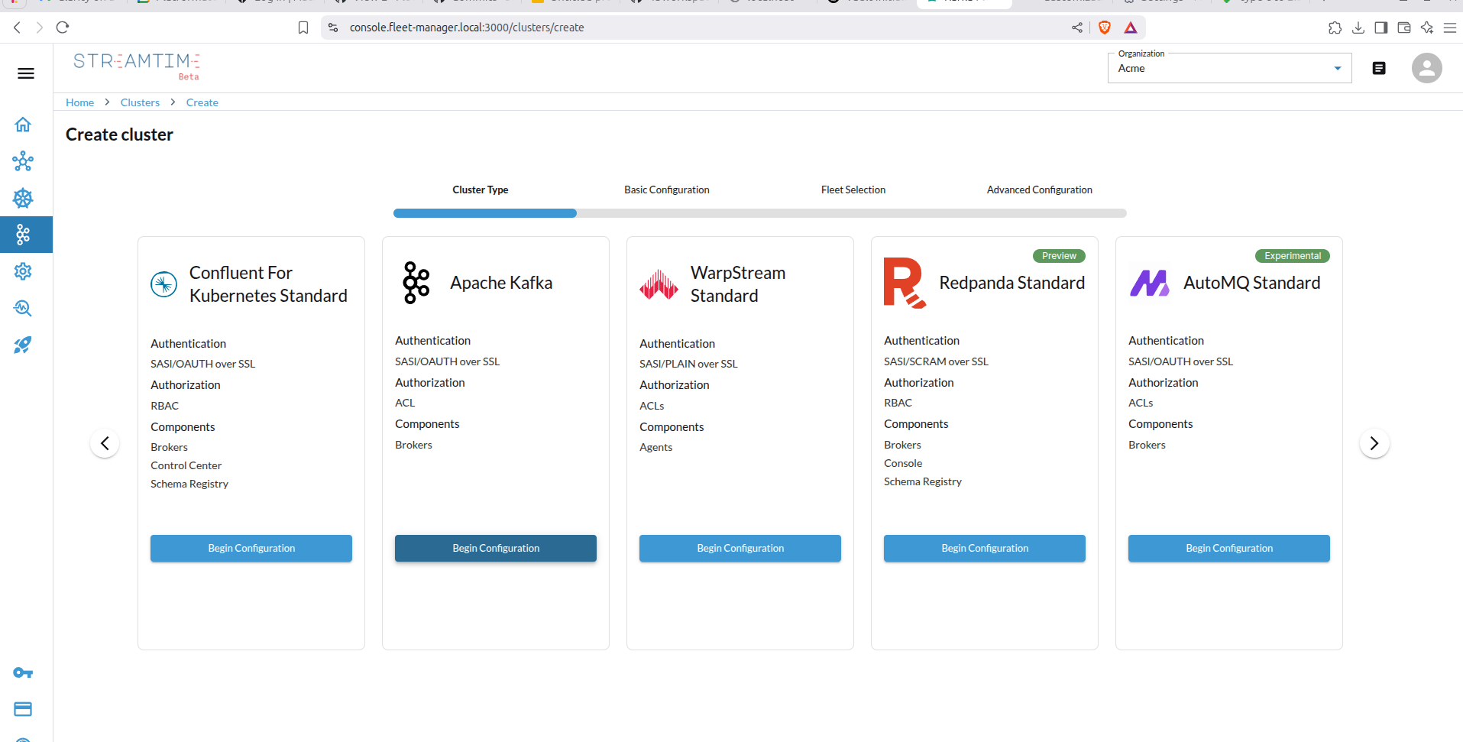
Task: Click the Create breadcrumb link
Action: 202,102
